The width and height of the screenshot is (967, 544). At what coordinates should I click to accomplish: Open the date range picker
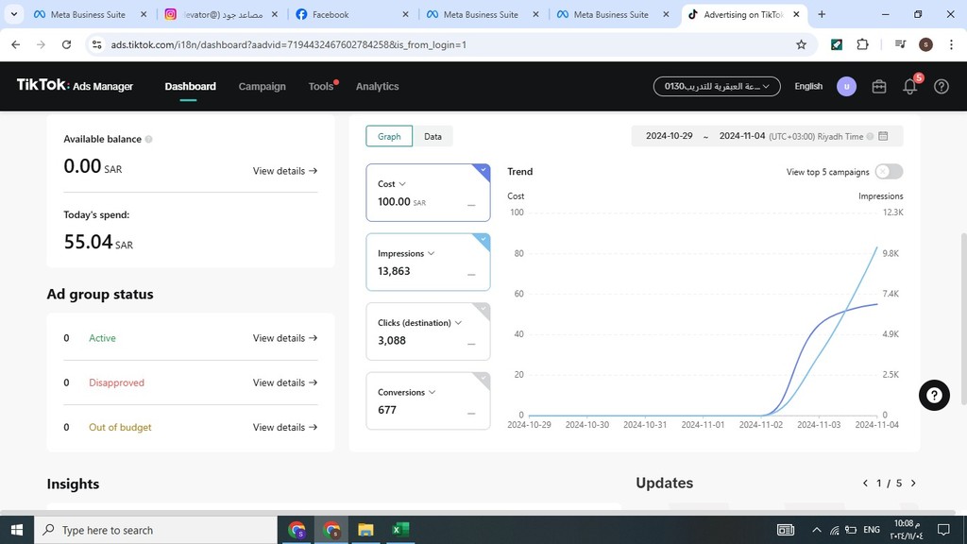tap(767, 136)
